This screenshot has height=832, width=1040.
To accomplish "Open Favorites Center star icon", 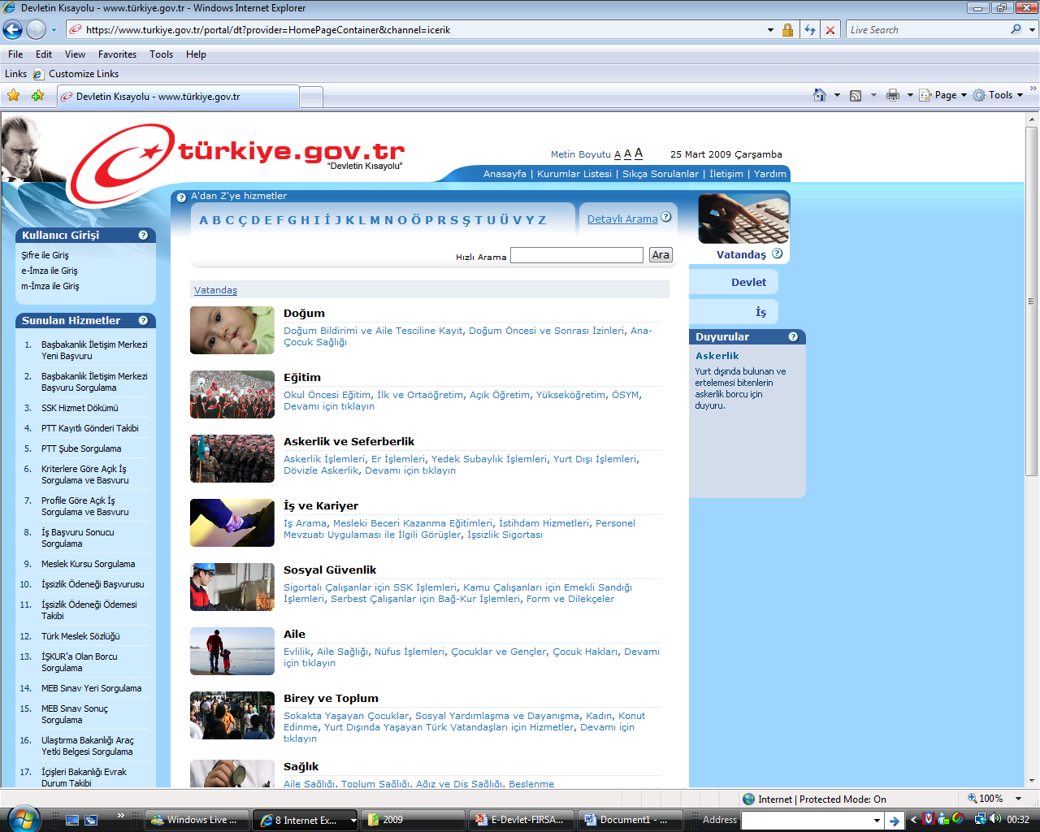I will [14, 95].
